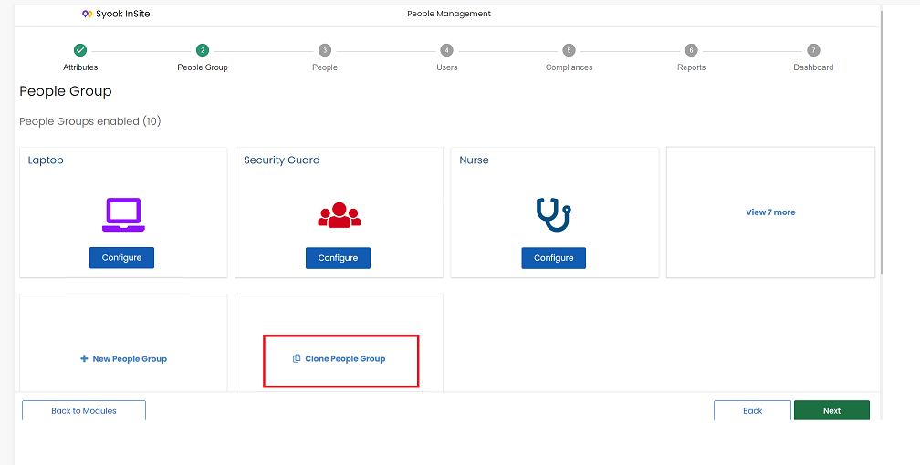Image resolution: width=920 pixels, height=465 pixels.
Task: Jump to step 7 Dashboard
Action: coord(813,50)
